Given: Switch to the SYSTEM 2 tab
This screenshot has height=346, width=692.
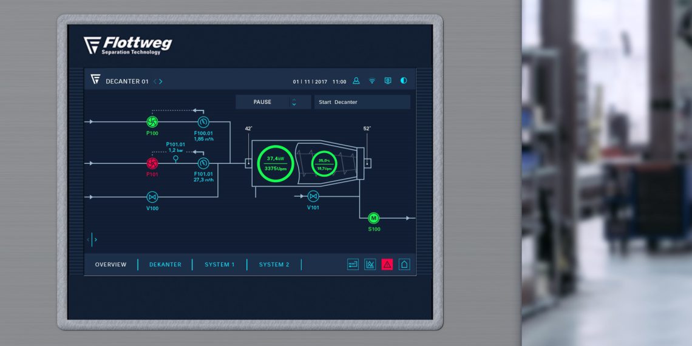Looking at the screenshot, I should click(274, 265).
